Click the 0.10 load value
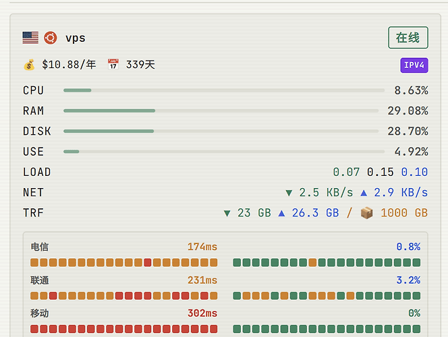Screen dimensions: 448x337 pyautogui.click(x=414, y=172)
